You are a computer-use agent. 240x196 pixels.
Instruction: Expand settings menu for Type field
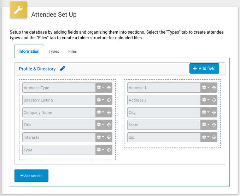100,150
